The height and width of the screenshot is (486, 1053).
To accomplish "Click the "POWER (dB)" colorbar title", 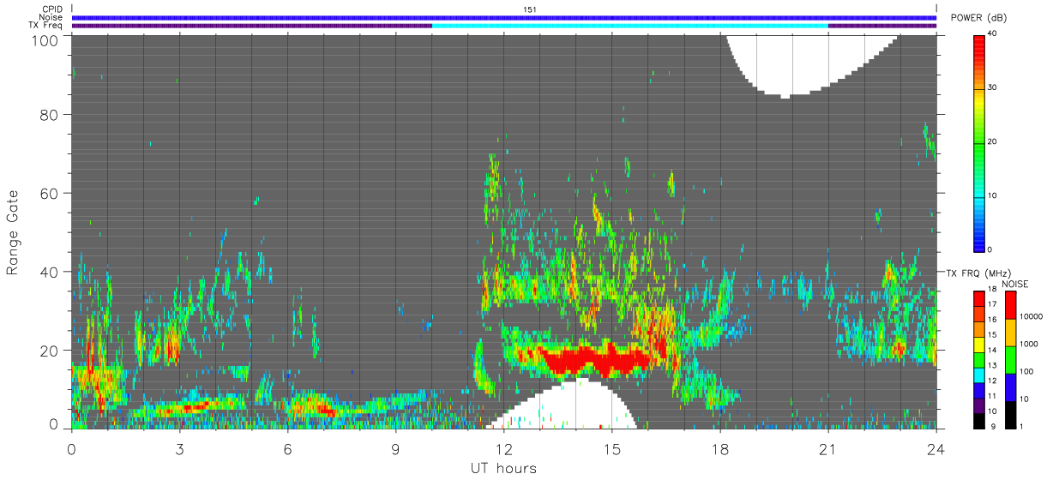I will click(978, 17).
